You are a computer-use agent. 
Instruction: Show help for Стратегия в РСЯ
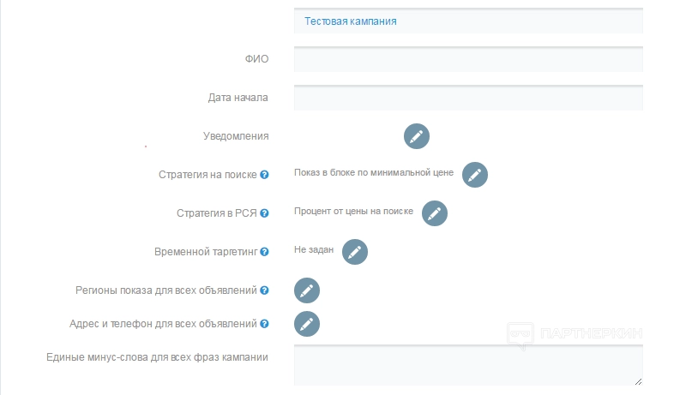(264, 213)
